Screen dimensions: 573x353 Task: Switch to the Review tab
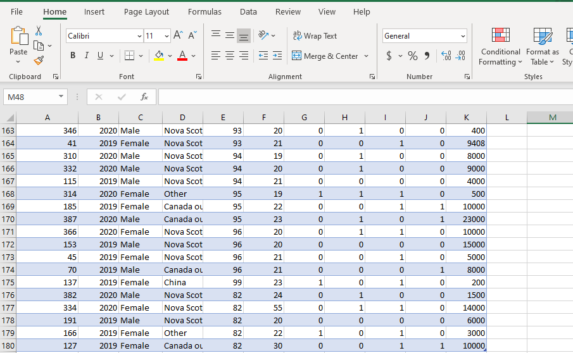(x=288, y=11)
